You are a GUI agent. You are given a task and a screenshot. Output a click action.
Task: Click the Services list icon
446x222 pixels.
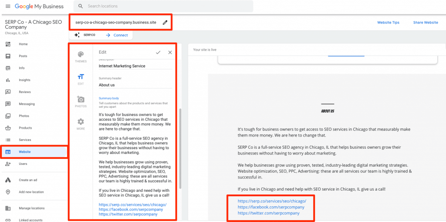[8, 140]
